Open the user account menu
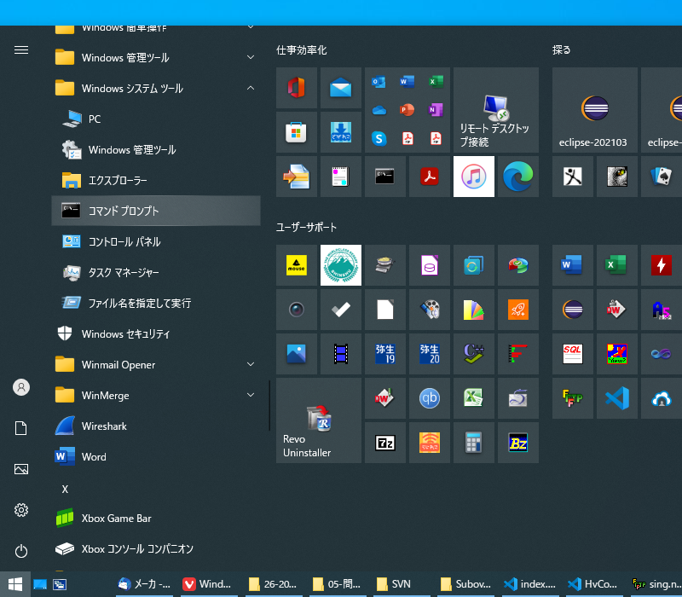Image resolution: width=682 pixels, height=597 pixels. point(21,387)
